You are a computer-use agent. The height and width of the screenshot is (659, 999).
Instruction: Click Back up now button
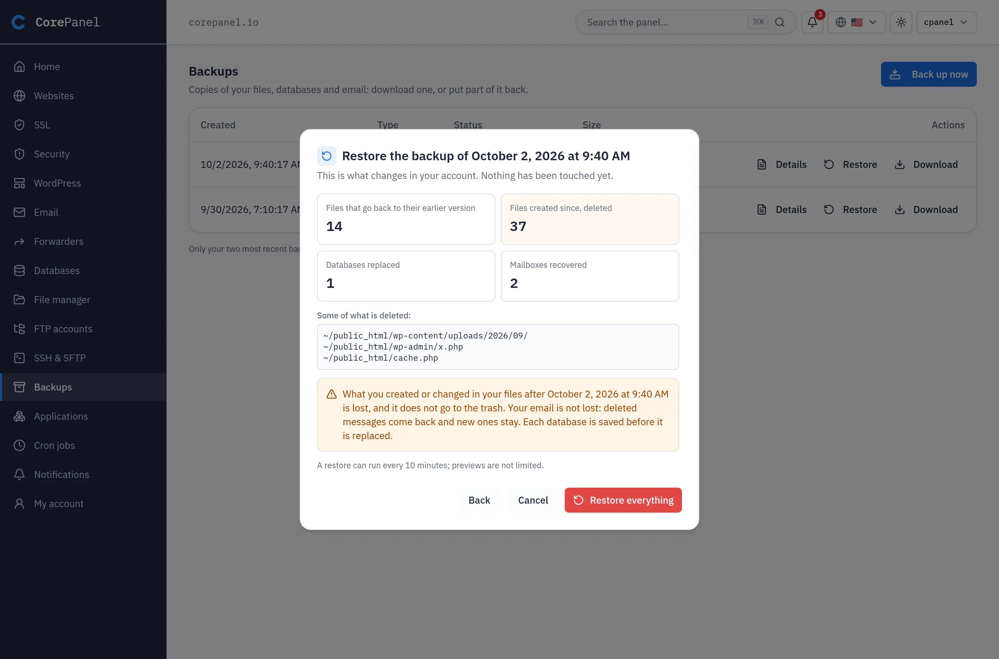tap(928, 74)
